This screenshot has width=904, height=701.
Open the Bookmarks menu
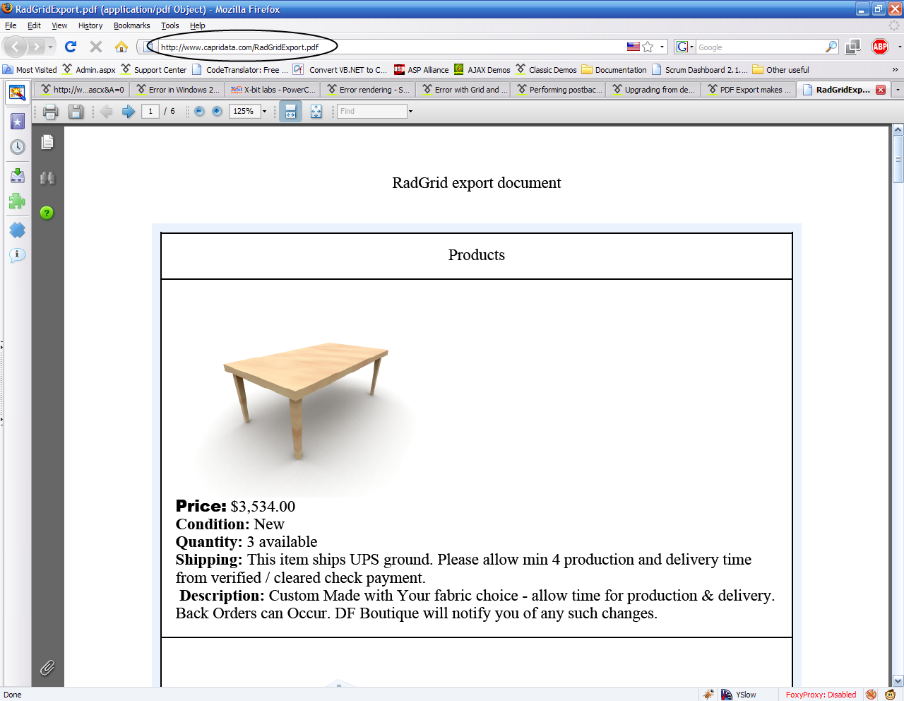(x=132, y=25)
